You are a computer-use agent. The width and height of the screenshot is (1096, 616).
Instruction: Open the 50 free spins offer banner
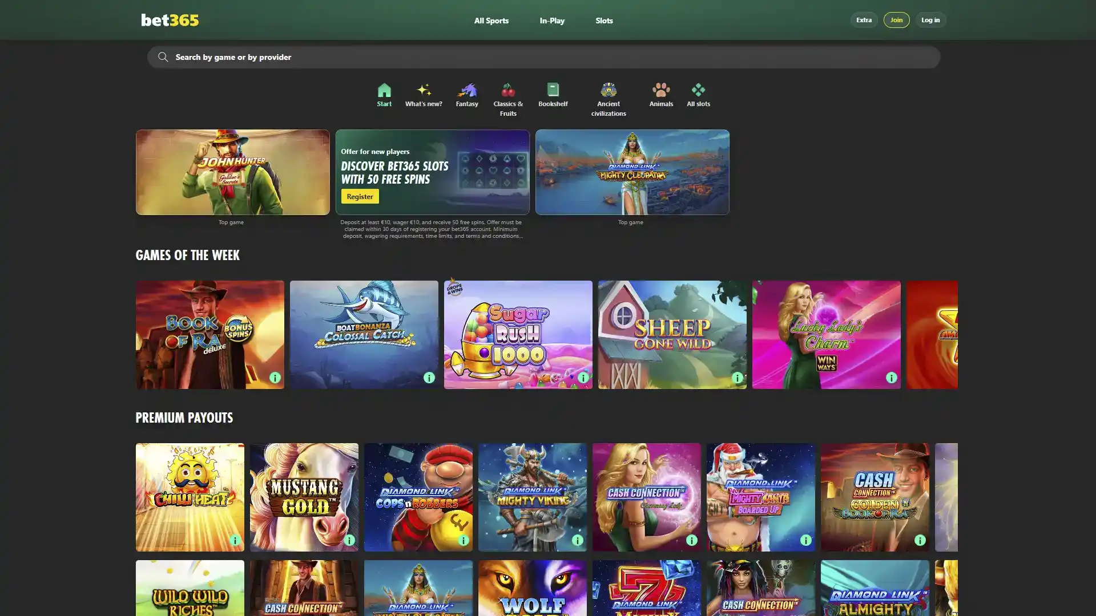tap(433, 172)
